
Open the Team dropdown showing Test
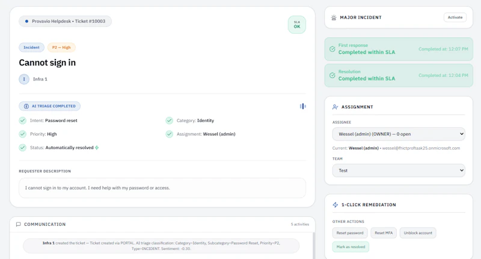(399, 171)
